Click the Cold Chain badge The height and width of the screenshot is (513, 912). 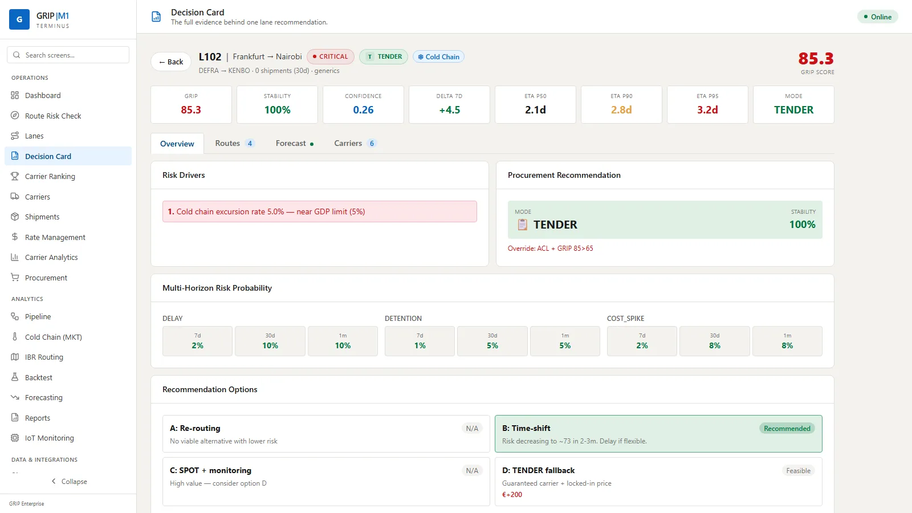pyautogui.click(x=438, y=56)
